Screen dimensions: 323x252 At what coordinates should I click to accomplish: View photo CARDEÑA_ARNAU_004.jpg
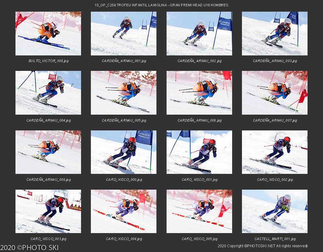pos(48,93)
